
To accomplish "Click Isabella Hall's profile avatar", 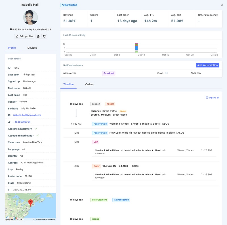I will (x=30, y=18).
